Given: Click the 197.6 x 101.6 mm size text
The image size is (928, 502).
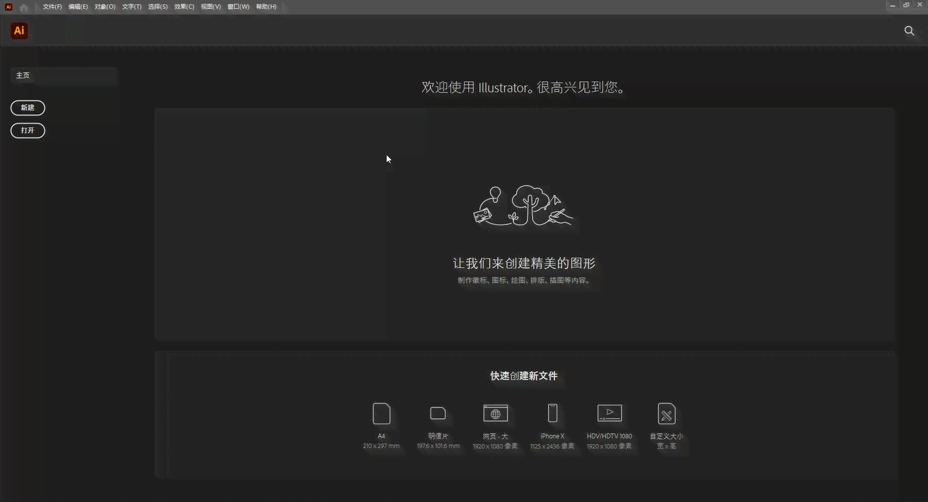Looking at the screenshot, I should [438, 446].
